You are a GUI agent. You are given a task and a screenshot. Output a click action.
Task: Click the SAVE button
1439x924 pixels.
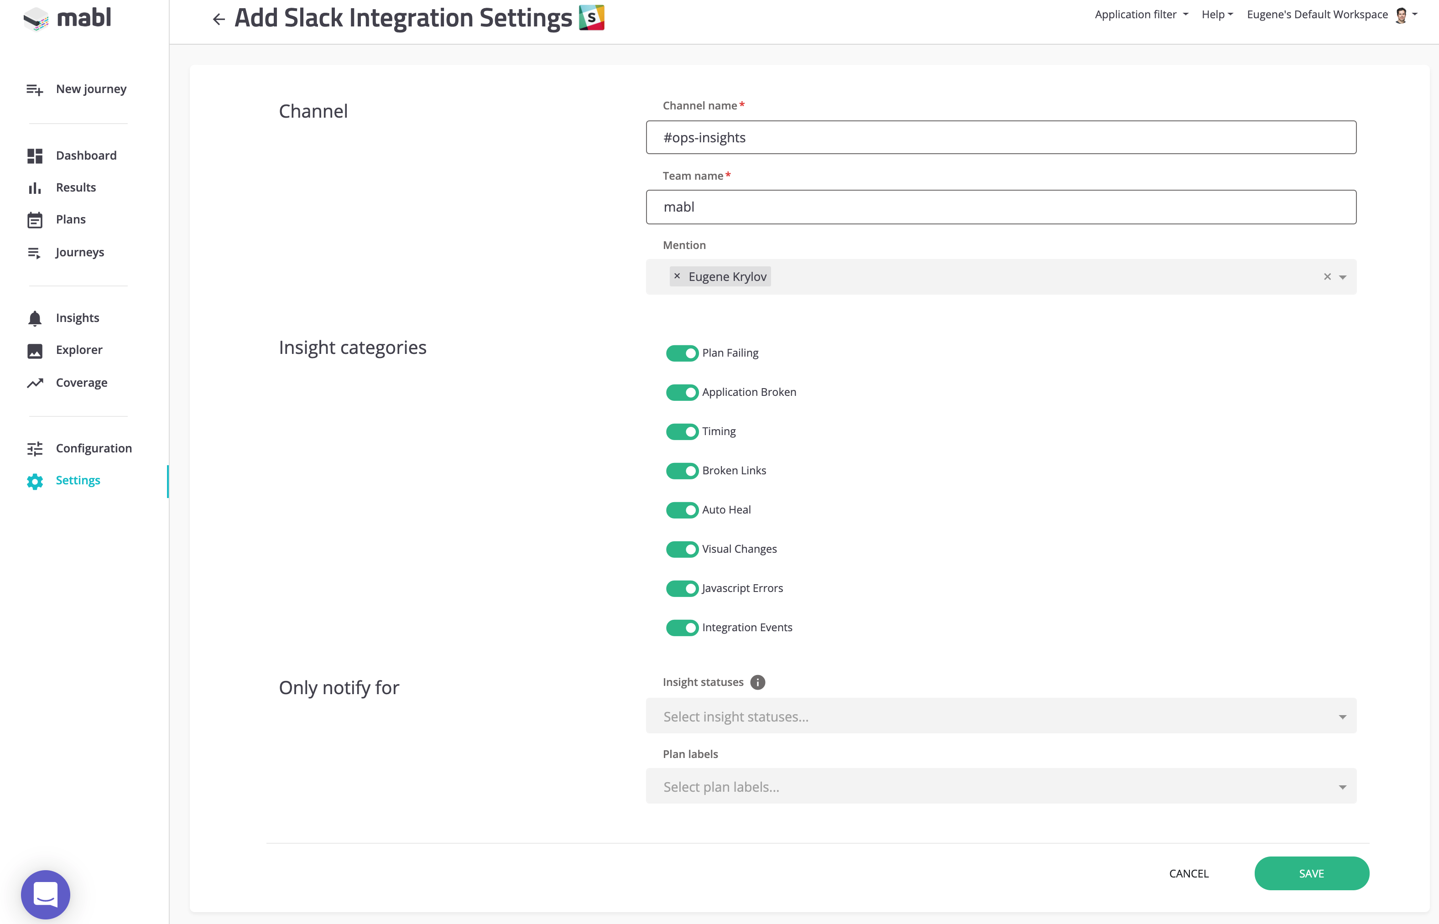point(1311,873)
